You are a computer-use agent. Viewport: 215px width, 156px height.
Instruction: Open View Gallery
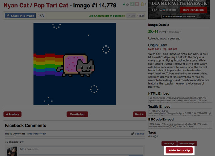77,114
